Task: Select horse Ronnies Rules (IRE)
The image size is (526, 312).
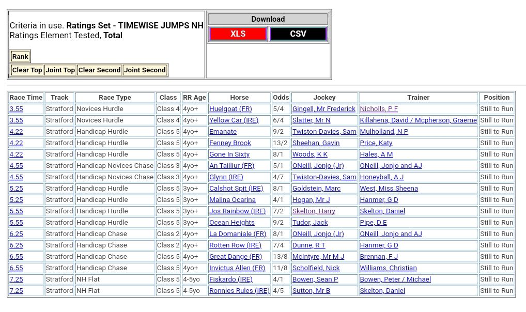Action: coord(239,291)
